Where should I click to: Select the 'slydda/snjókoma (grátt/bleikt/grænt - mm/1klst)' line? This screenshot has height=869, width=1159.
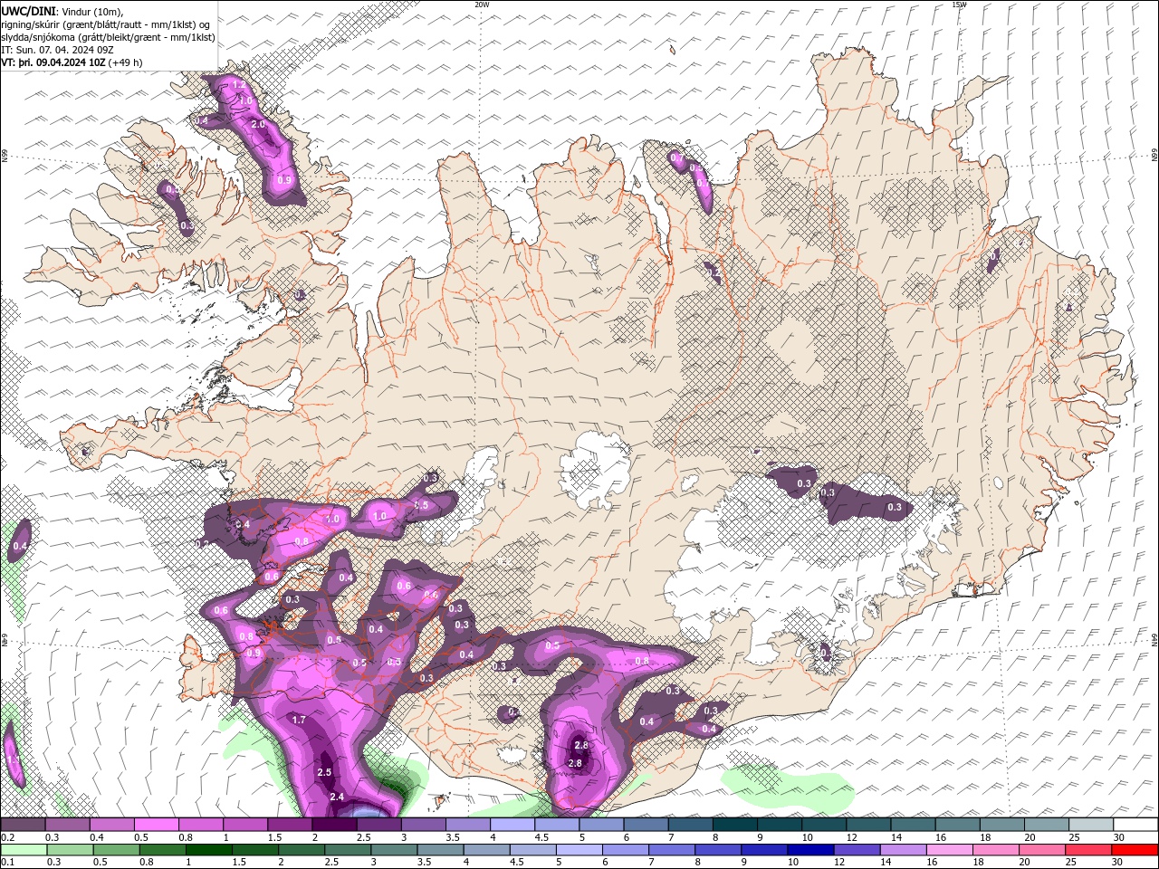click(x=108, y=36)
